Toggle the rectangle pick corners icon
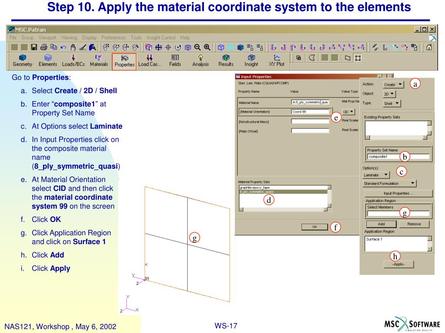 (x=358, y=58)
